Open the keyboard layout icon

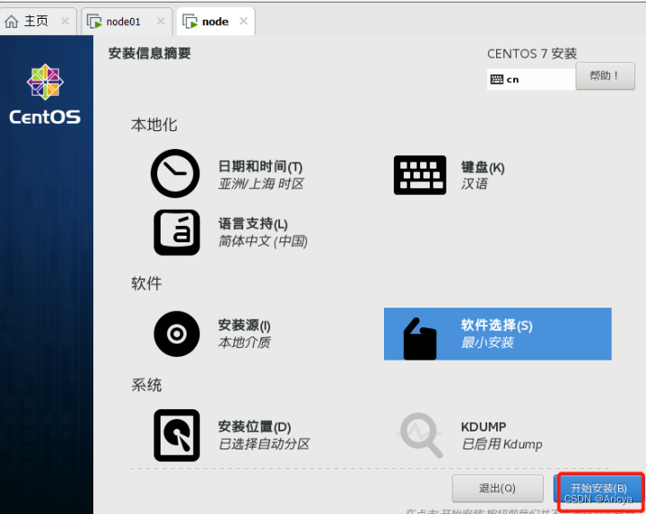[420, 175]
